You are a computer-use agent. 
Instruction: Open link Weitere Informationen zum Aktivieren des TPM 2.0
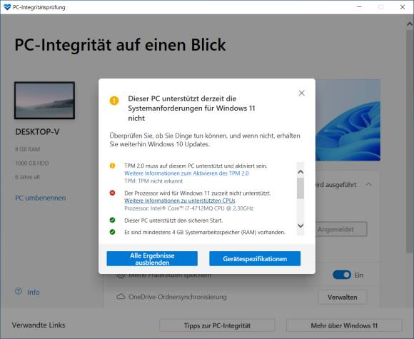pyautogui.click(x=186, y=173)
